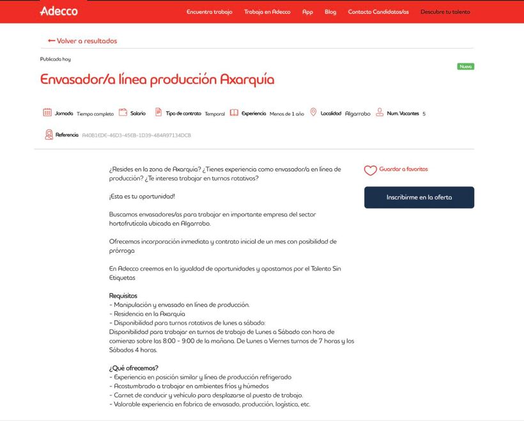The height and width of the screenshot is (421, 524).
Task: Click the Referencia label
Action: tap(67, 135)
